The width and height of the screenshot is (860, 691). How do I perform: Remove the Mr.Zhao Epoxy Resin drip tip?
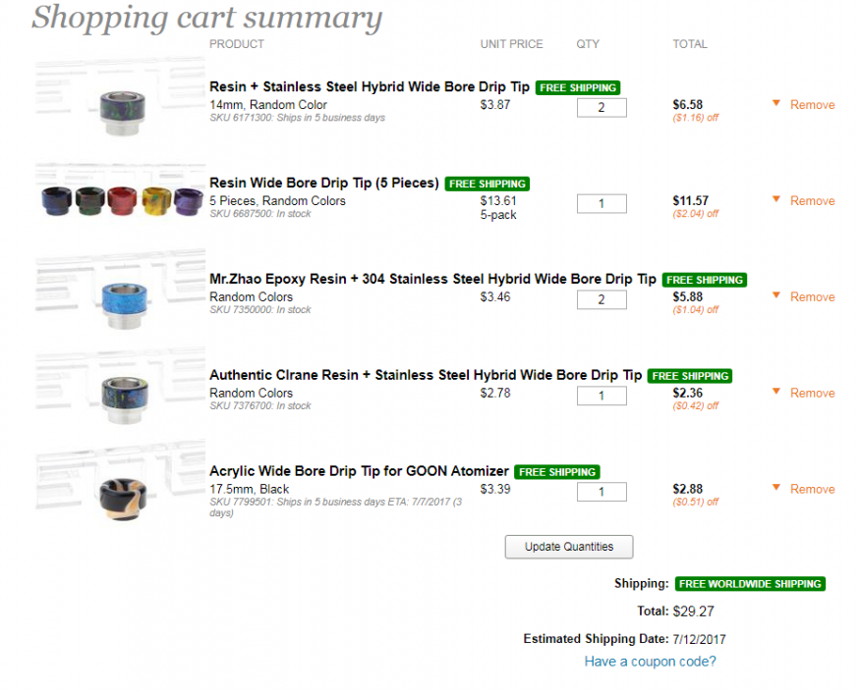tap(812, 296)
